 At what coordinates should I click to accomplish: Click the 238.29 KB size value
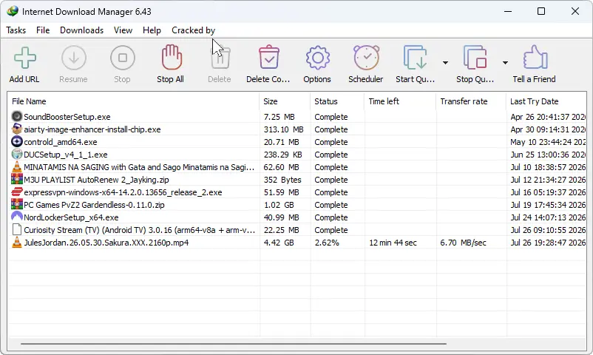pos(283,155)
